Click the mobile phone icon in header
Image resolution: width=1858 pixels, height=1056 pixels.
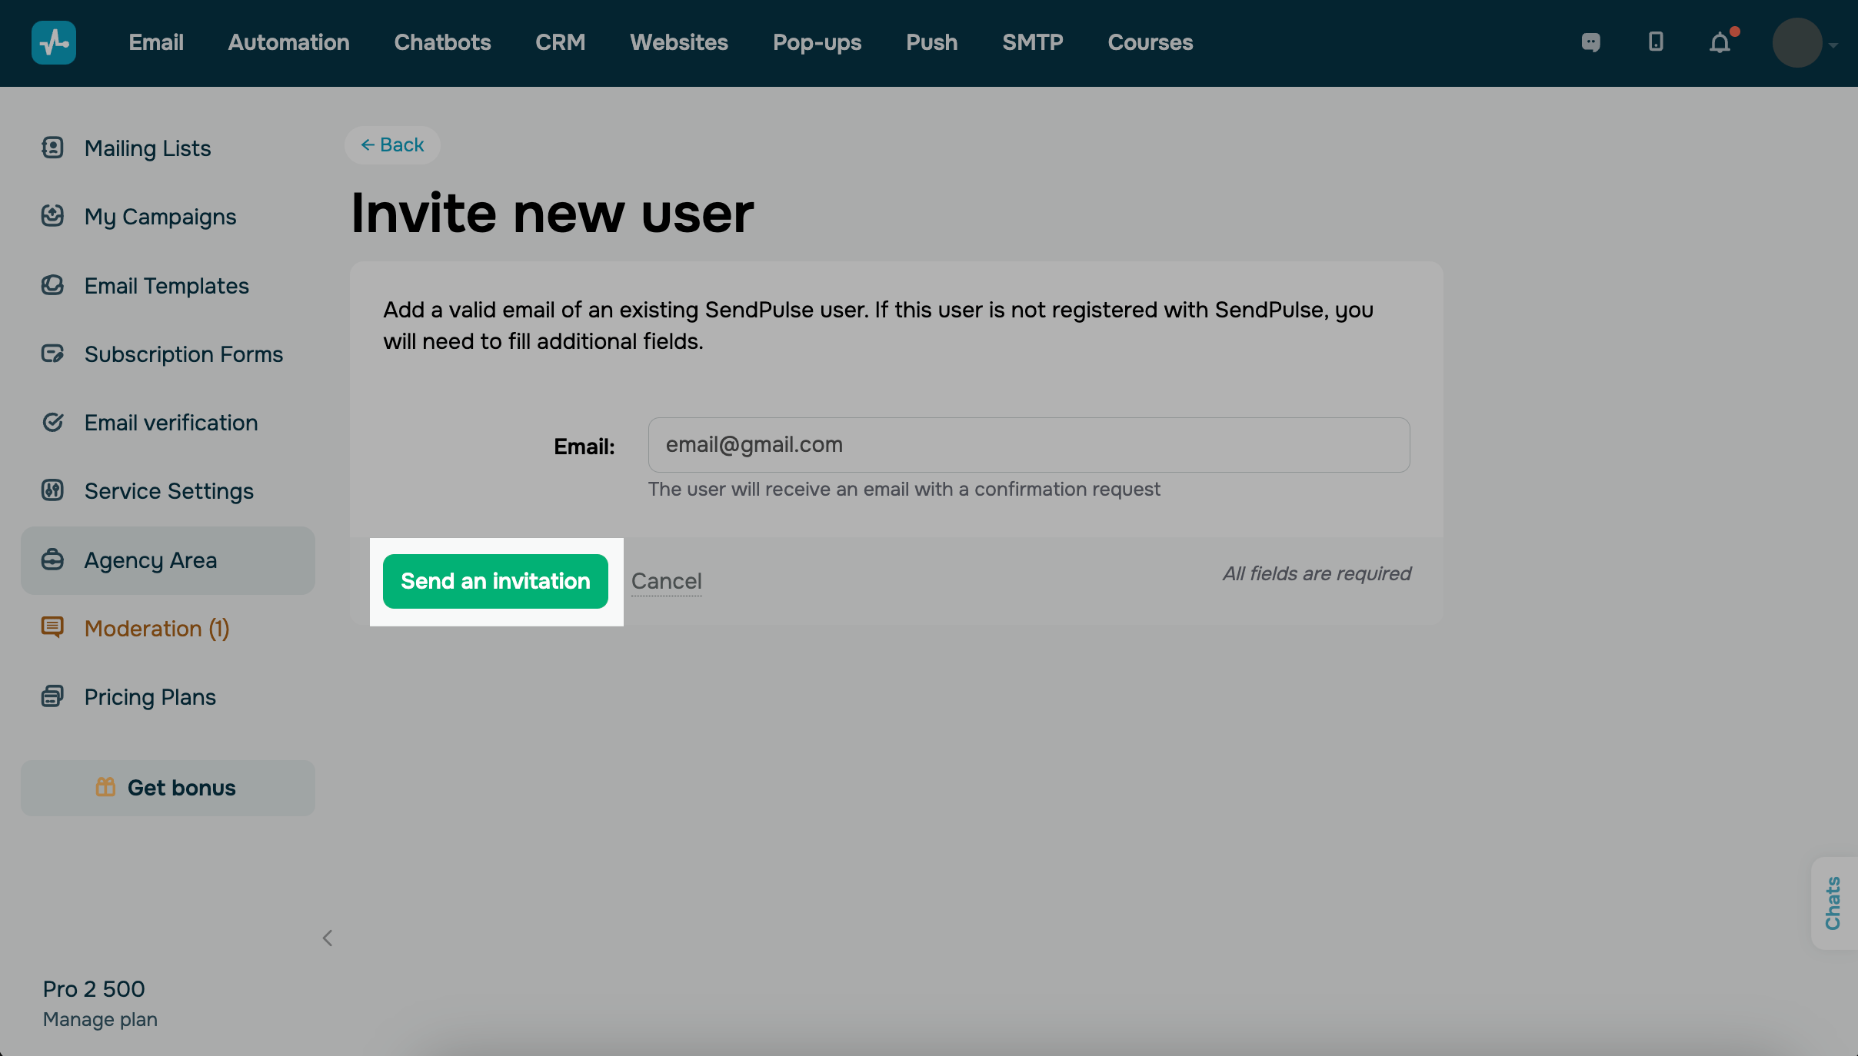click(1656, 42)
